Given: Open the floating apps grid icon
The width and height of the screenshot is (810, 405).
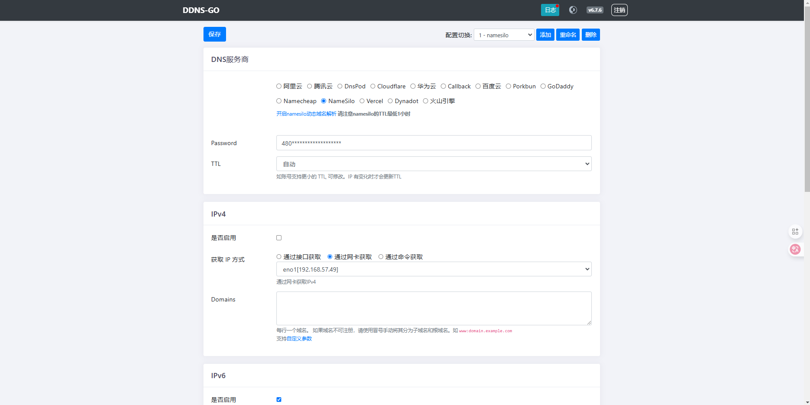Looking at the screenshot, I should (x=795, y=232).
